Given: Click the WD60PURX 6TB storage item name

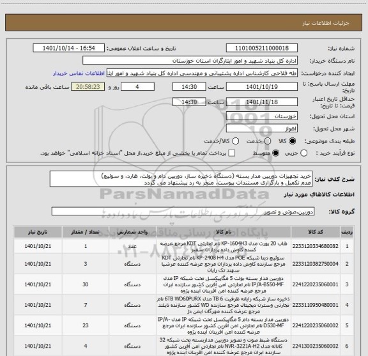Looking at the screenshot, I should [x=224, y=305].
